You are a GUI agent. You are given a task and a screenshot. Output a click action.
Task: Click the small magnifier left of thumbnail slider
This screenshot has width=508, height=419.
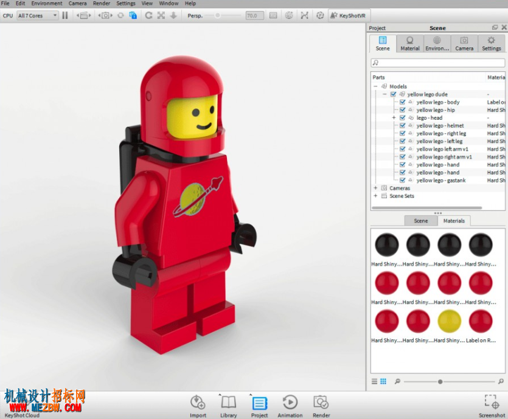point(397,381)
